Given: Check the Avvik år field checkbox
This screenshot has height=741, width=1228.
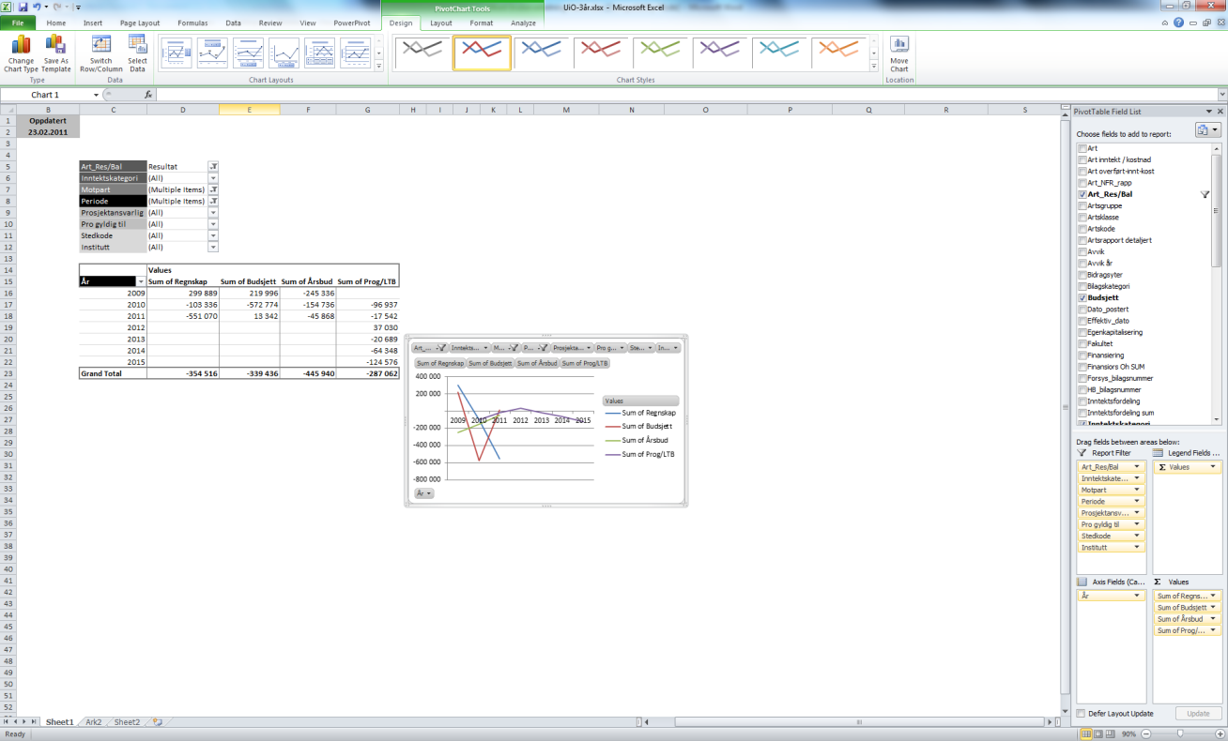Looking at the screenshot, I should pos(1082,264).
